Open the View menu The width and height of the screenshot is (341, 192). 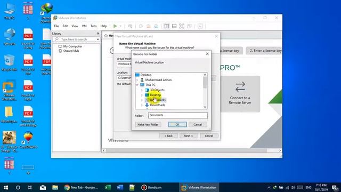[75, 26]
